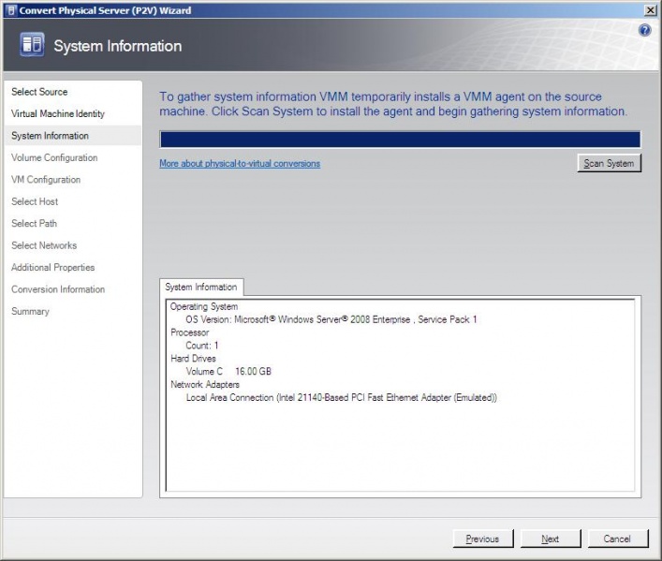Open the Summary step
The width and height of the screenshot is (662, 561).
click(30, 311)
